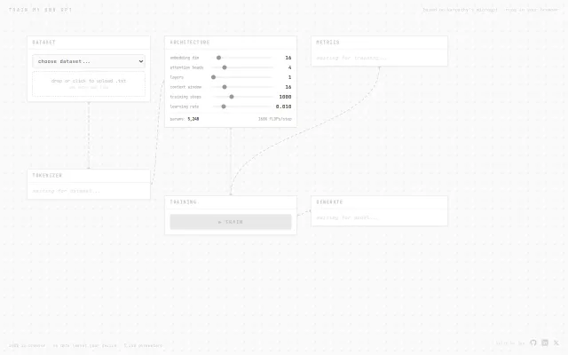The width and height of the screenshot is (568, 355).
Task: Click the training steps value 1000
Action: coord(285,97)
